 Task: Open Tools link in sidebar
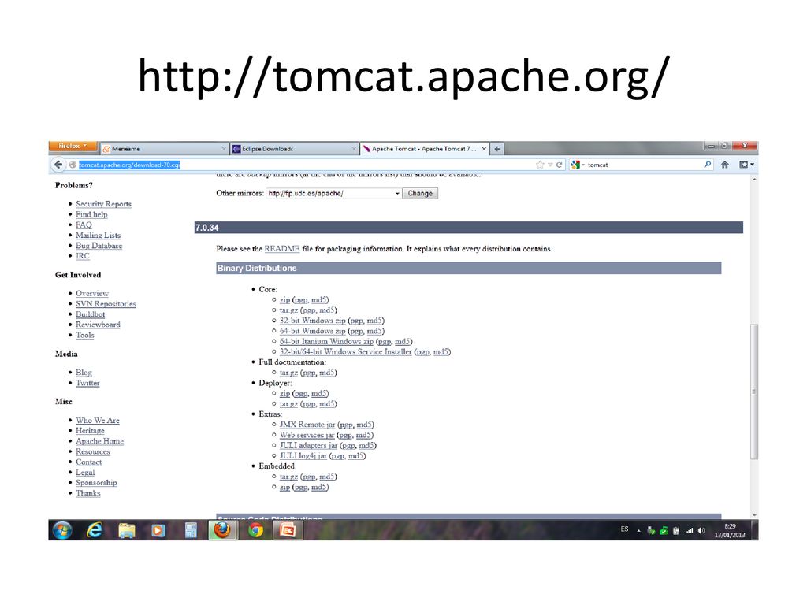(85, 335)
